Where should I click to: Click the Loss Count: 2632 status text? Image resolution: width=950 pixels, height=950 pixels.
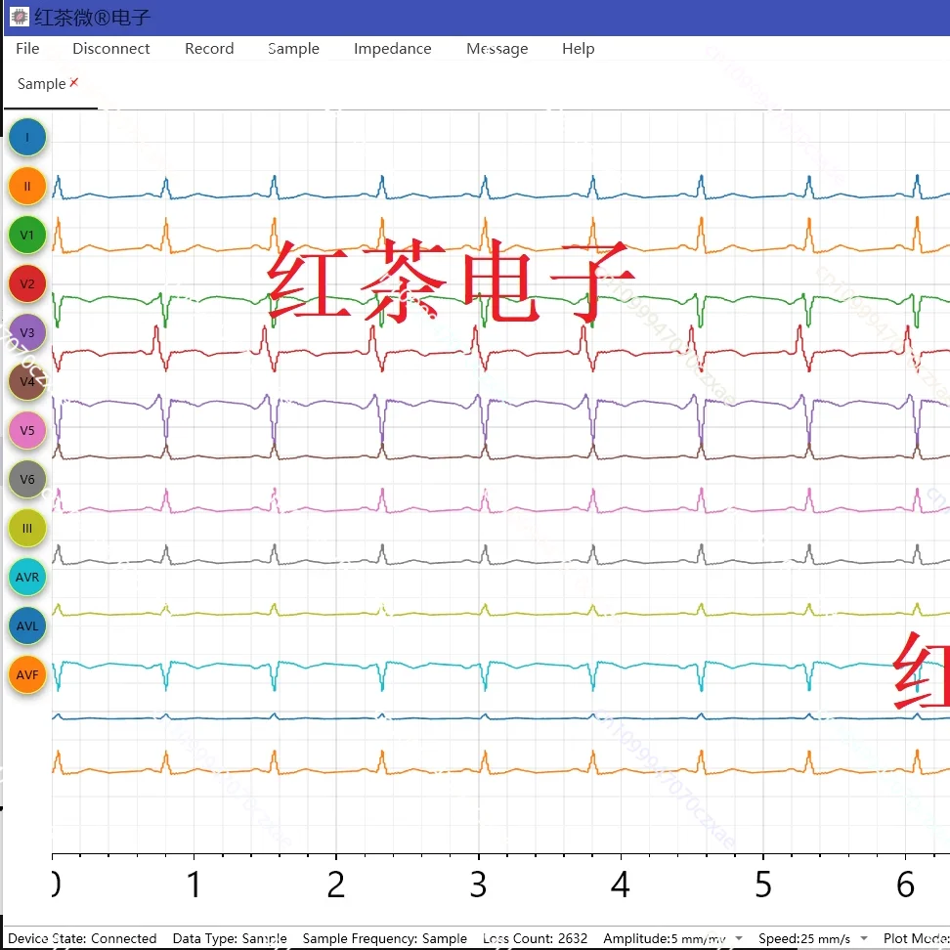[535, 938]
